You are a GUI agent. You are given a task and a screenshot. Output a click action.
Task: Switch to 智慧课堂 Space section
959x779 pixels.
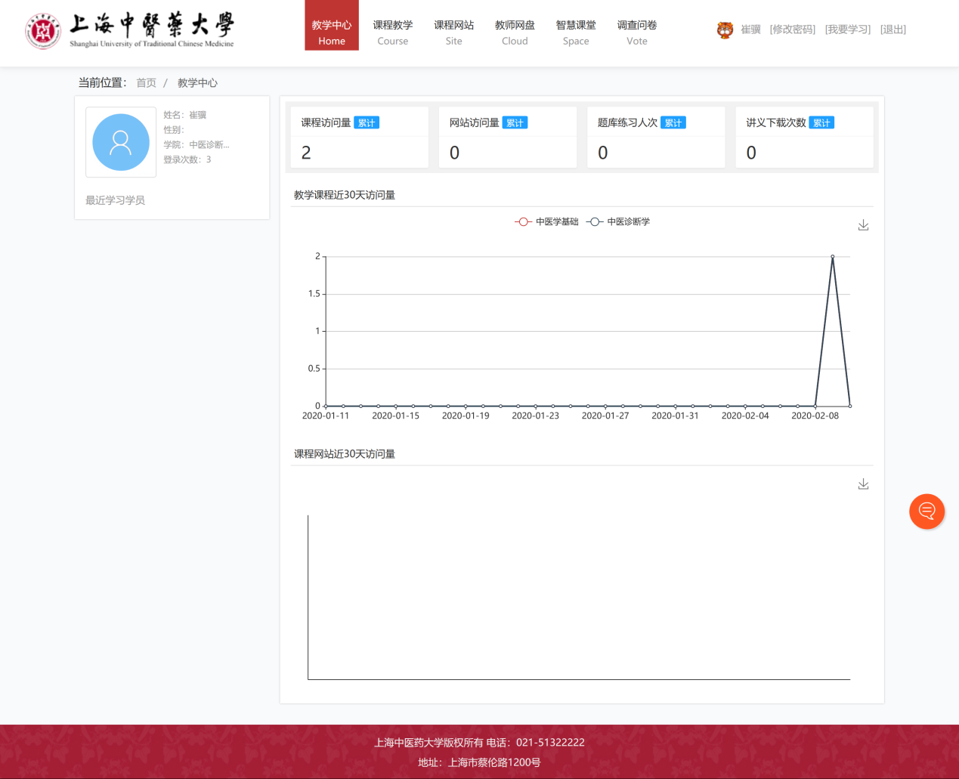(576, 32)
